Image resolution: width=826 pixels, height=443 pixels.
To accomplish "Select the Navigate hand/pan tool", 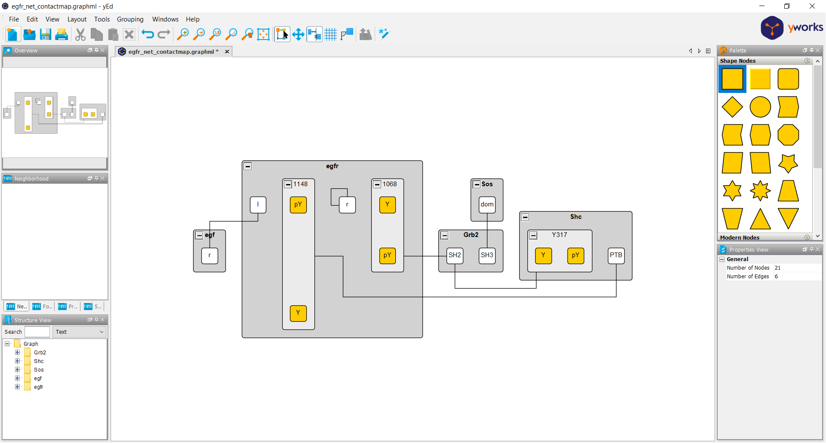I will (298, 34).
